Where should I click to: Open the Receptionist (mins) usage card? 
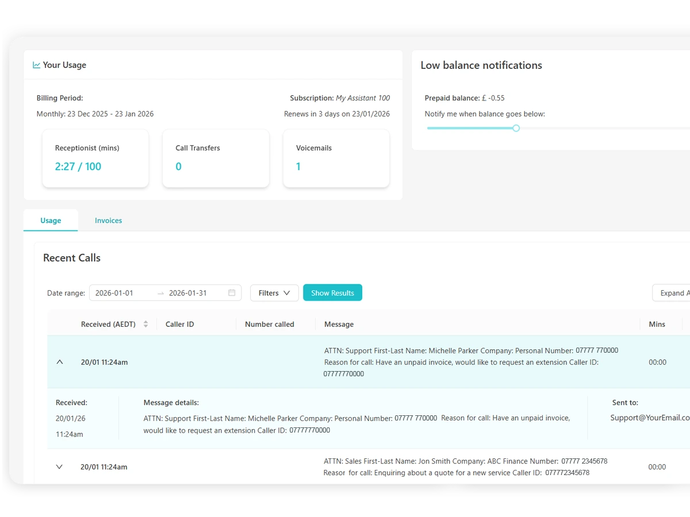pyautogui.click(x=95, y=158)
